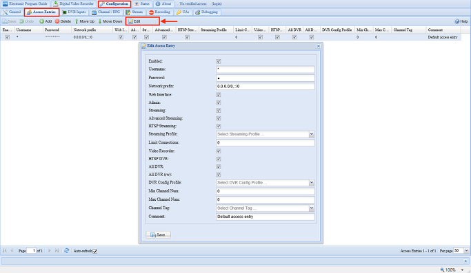This screenshot has width=471, height=273.
Task: Move the entry down
Action: (110, 21)
